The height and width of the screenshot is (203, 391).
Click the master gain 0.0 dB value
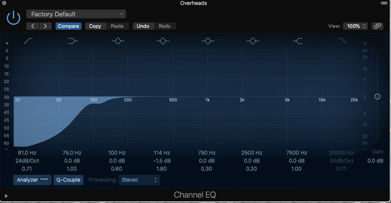click(x=375, y=161)
